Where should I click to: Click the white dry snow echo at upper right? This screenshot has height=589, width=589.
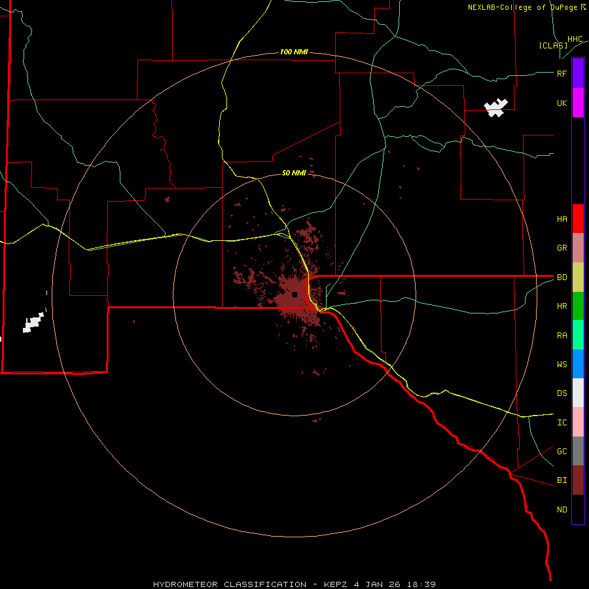coord(496,108)
